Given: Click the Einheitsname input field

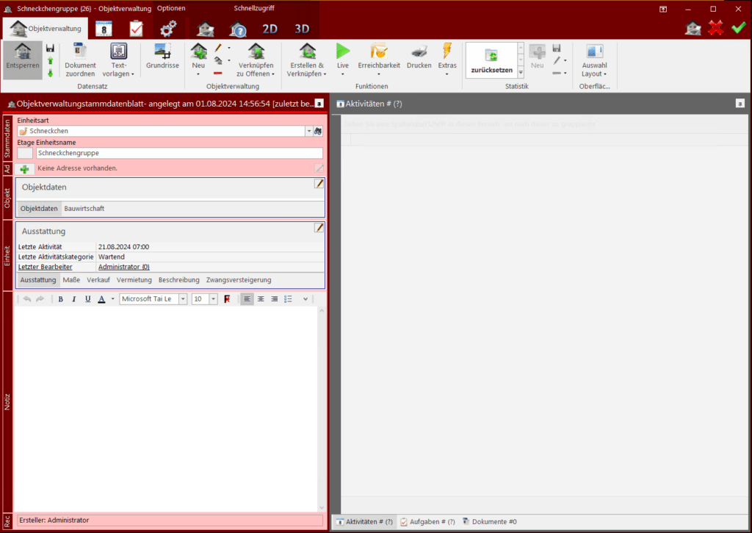Looking at the screenshot, I should click(x=179, y=153).
